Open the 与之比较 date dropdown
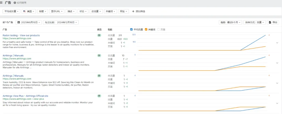This screenshot has width=282, height=114. 61,22
